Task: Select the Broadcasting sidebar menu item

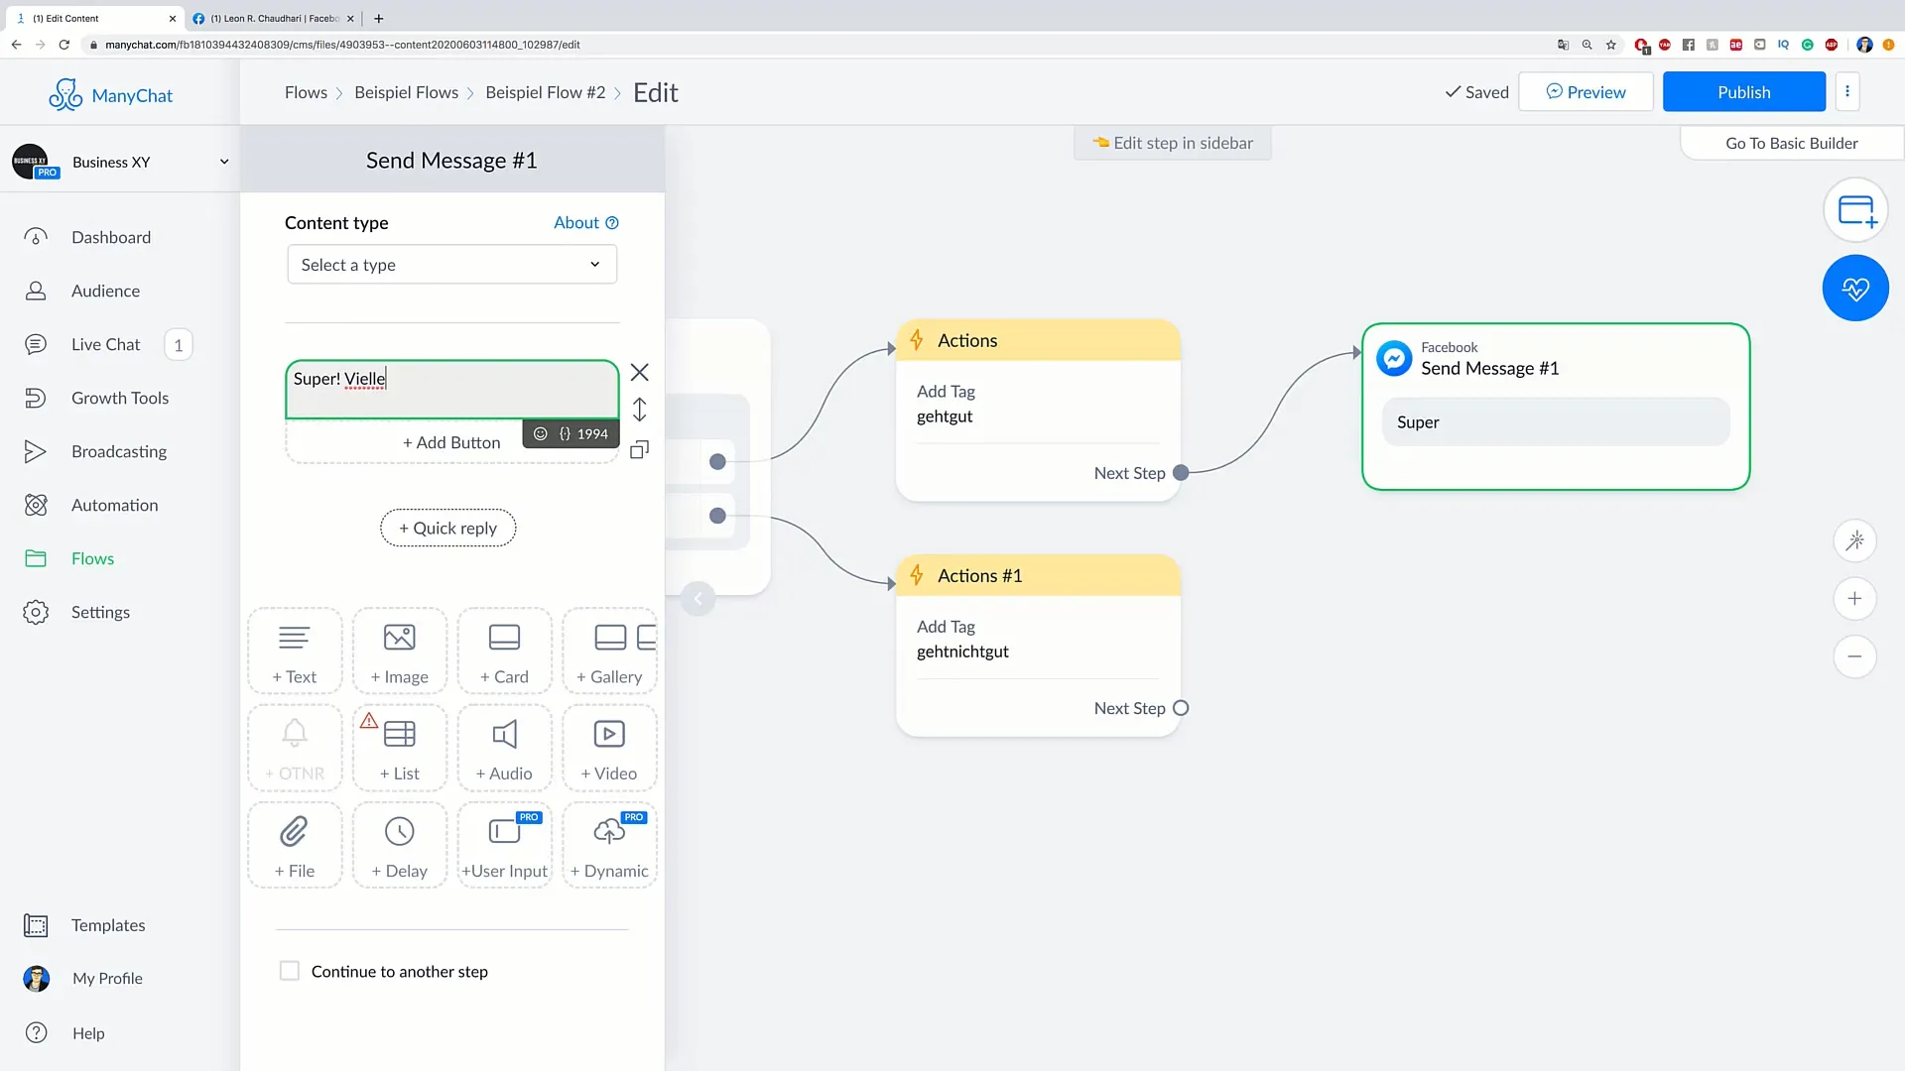Action: pos(120,450)
